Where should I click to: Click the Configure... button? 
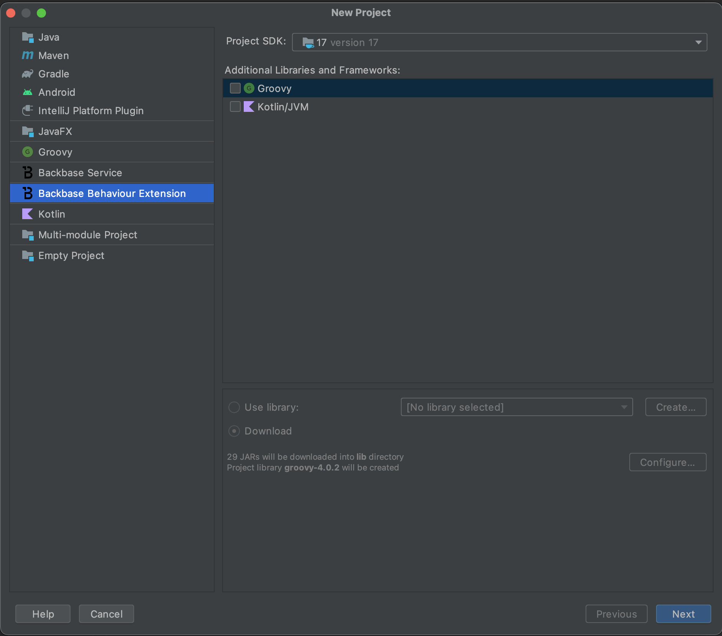pos(668,462)
